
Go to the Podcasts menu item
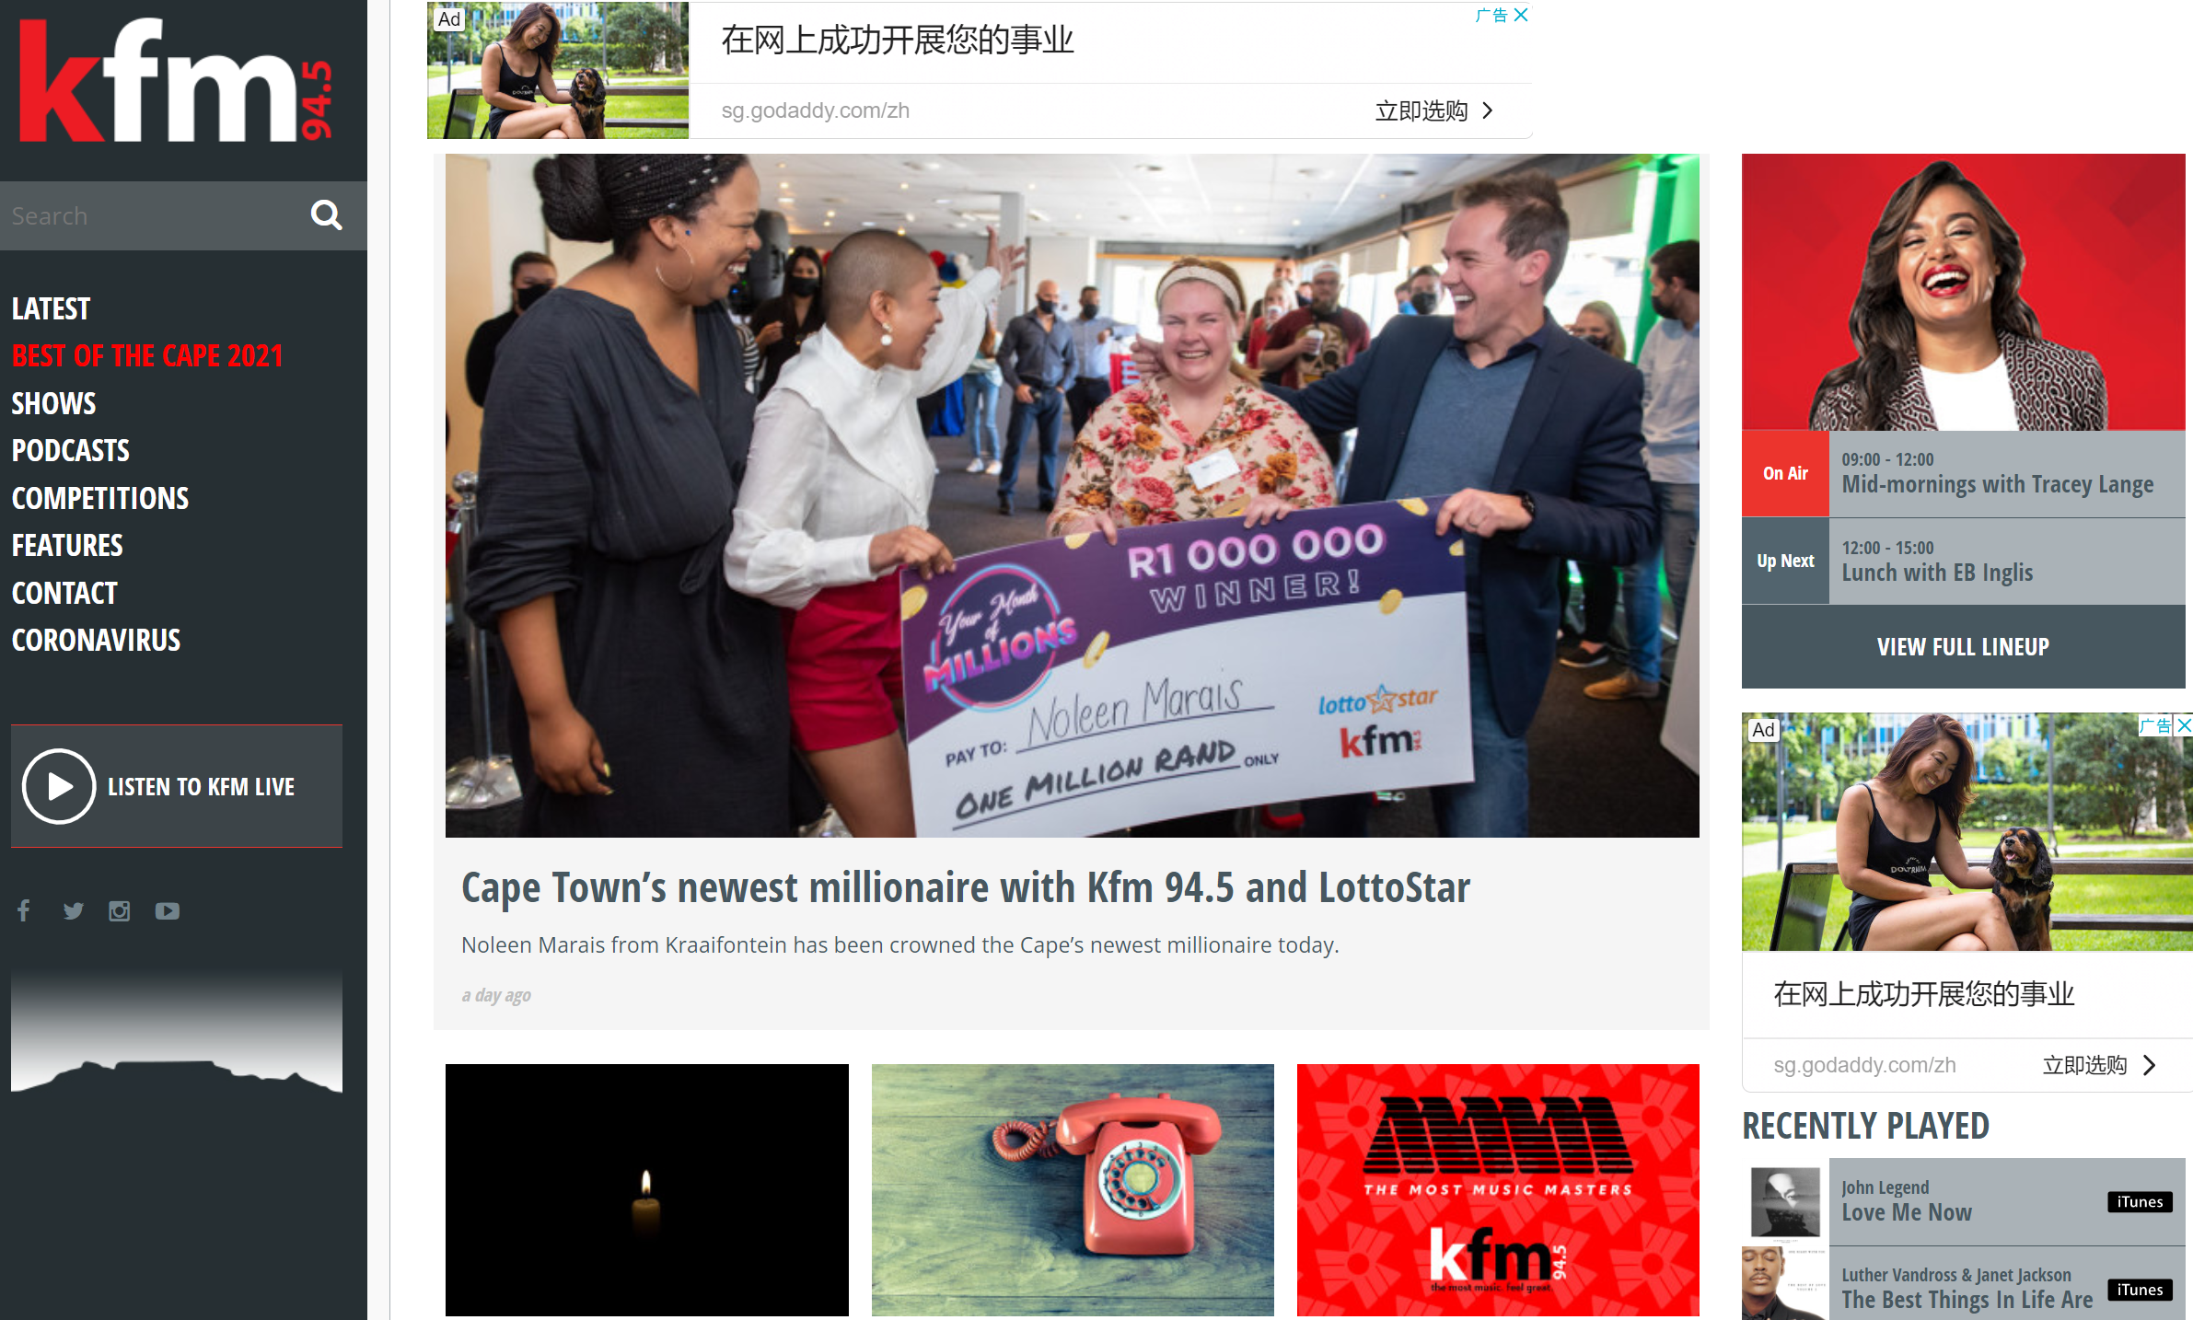71,450
